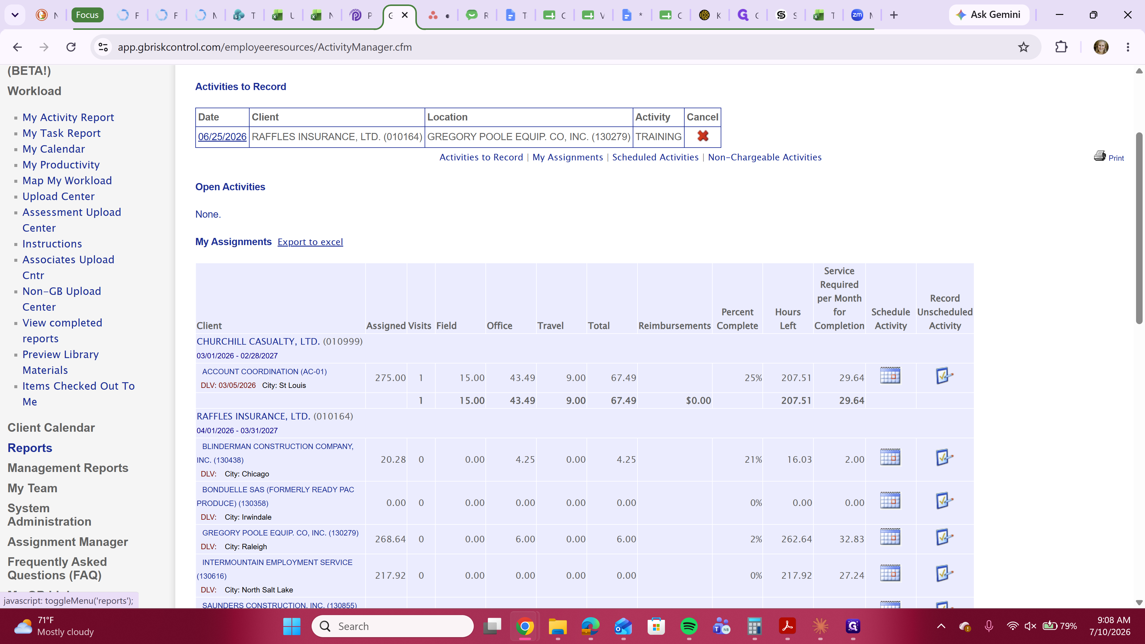Viewport: 1145px width, 644px height.
Task: Open Frequently Asked Questions (FAQ) section
Action: click(x=57, y=569)
